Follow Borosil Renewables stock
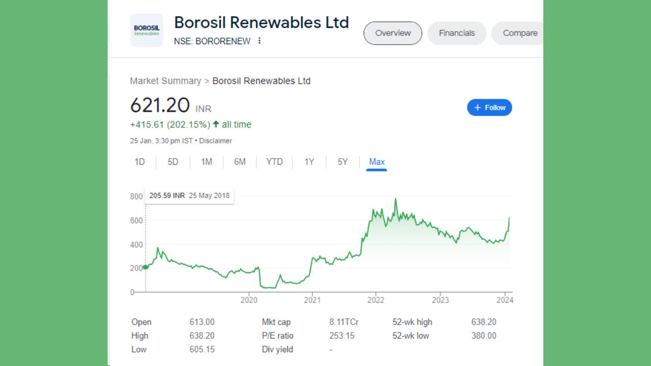This screenshot has height=366, width=651. [x=489, y=108]
